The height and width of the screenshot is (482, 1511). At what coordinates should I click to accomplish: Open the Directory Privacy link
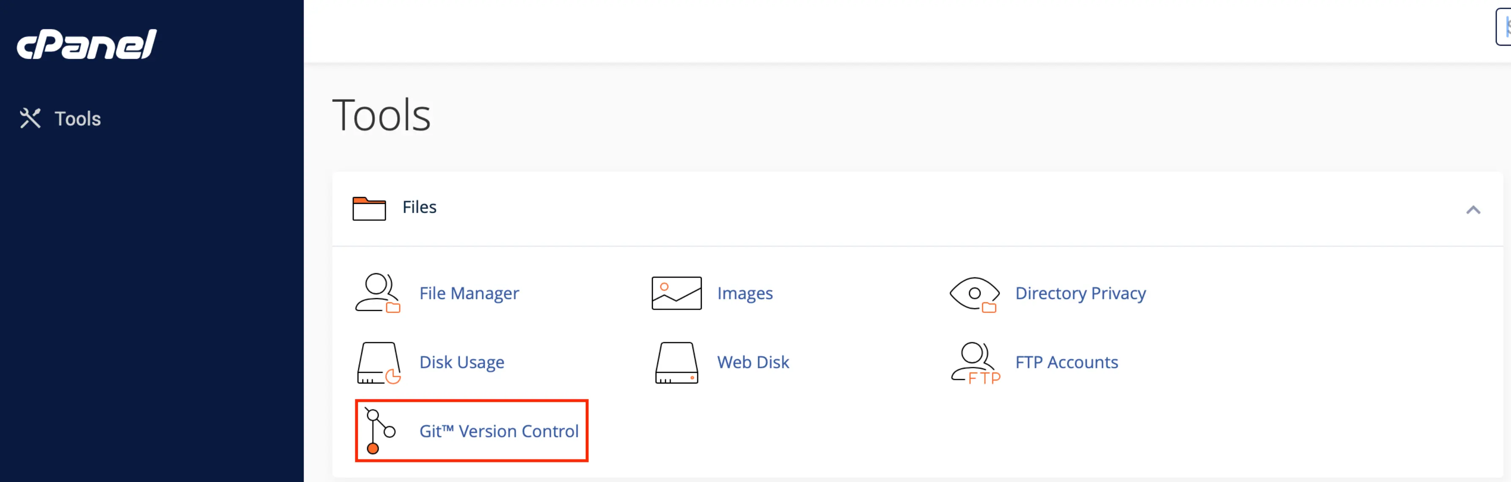pos(1080,293)
